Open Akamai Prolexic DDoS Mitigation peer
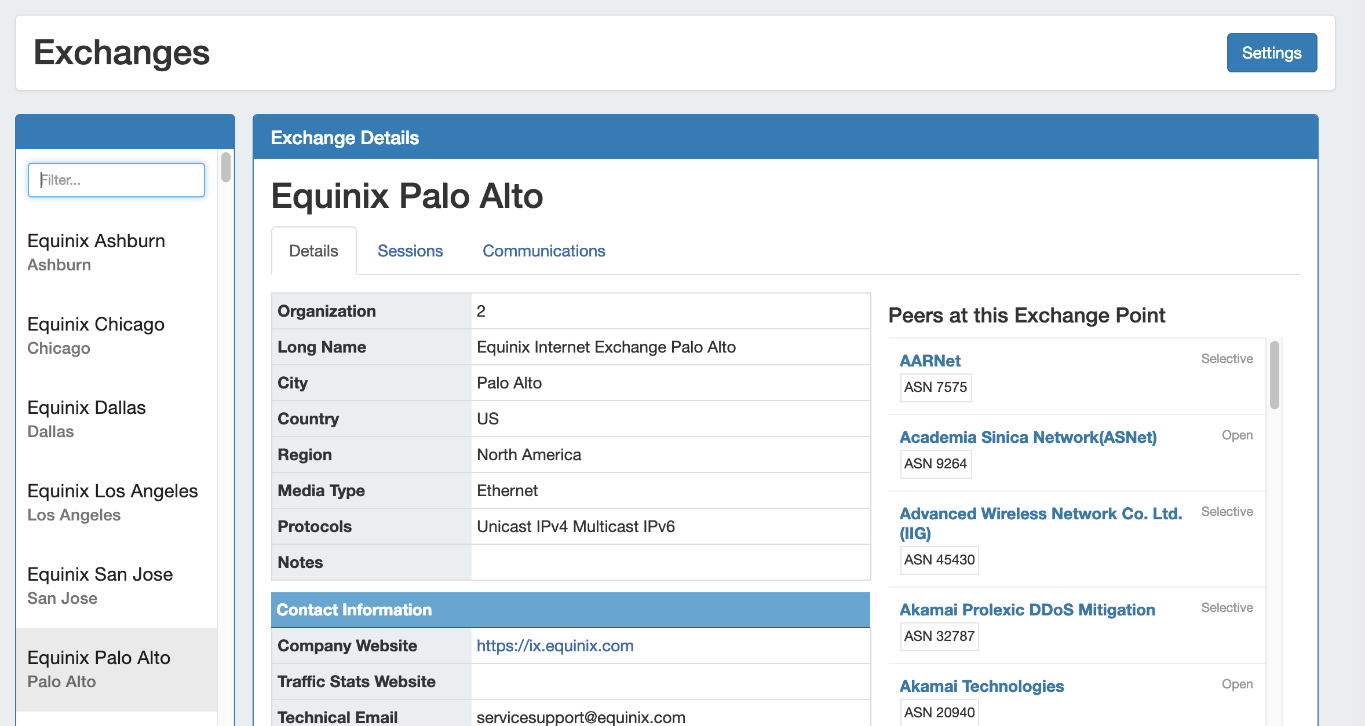 [x=1027, y=610]
